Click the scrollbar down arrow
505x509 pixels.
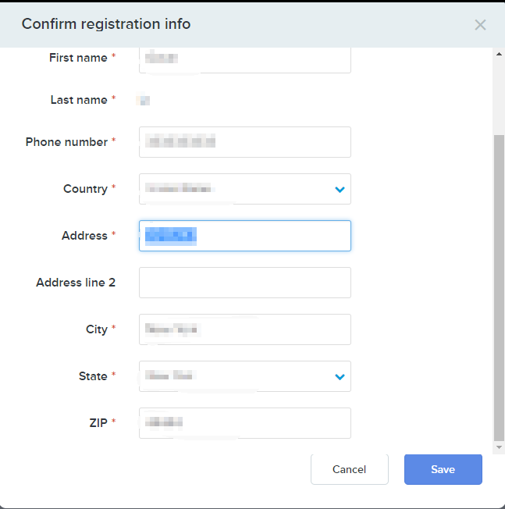pos(499,447)
